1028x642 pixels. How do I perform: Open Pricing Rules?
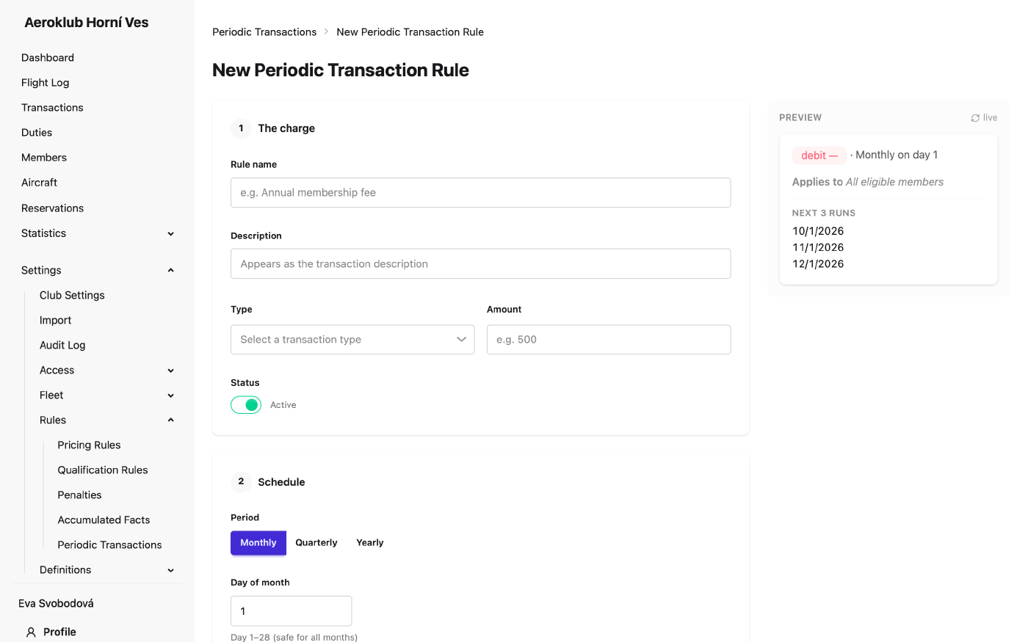(90, 445)
